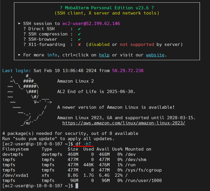Click the '1.7G' used value
The width and height of the screenshot is (210, 191).
tap(89, 175)
